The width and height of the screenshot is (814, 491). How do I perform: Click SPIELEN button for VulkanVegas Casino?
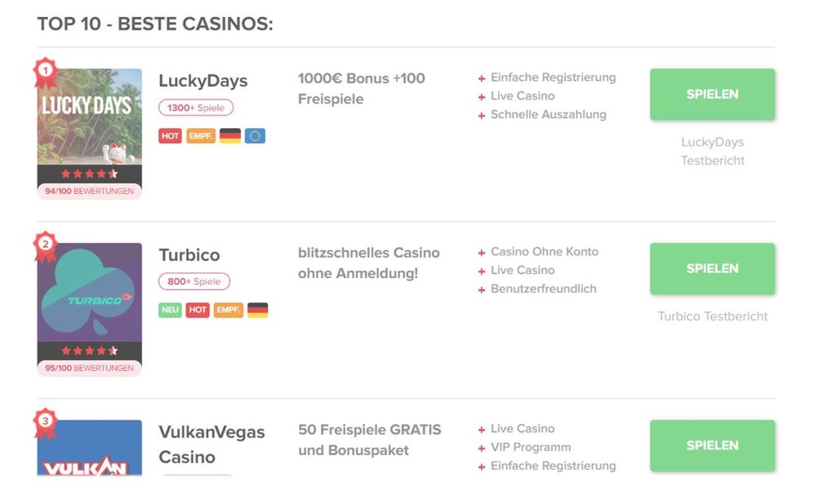tap(712, 446)
